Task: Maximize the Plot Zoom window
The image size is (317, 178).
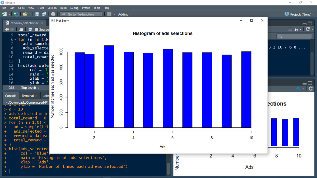Action: [251, 20]
